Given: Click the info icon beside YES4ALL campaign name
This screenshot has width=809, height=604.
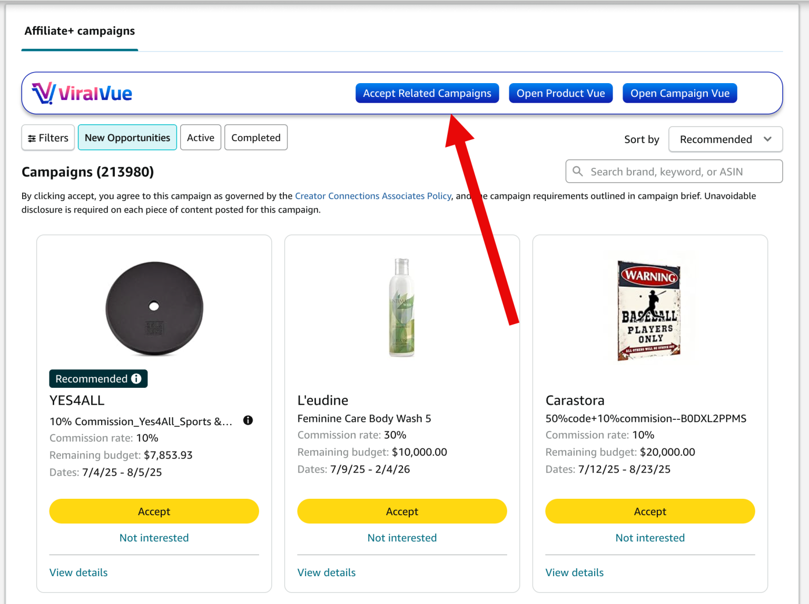Looking at the screenshot, I should pos(248,420).
